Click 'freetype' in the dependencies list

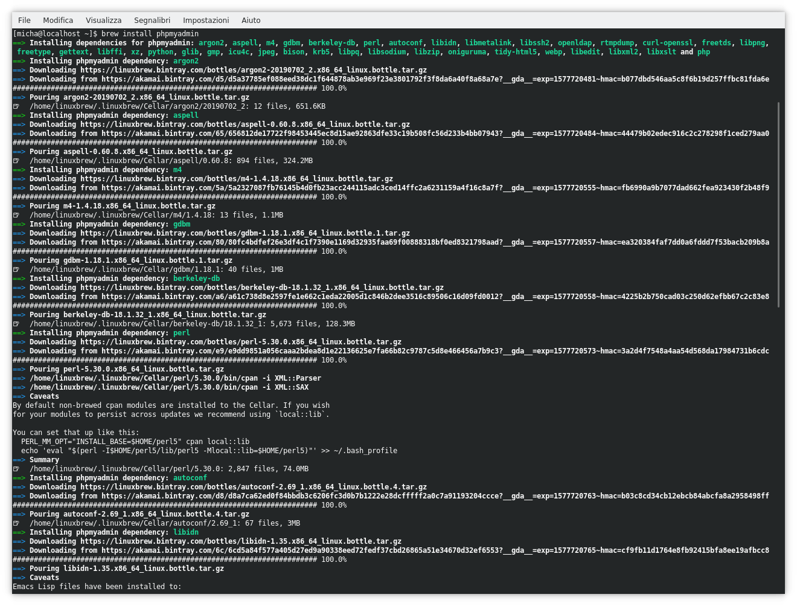click(34, 52)
